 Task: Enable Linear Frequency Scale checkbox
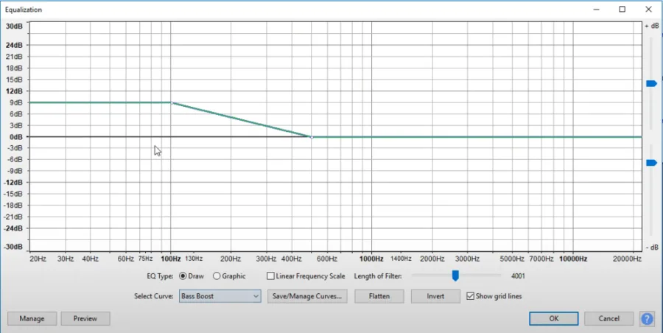(270, 276)
